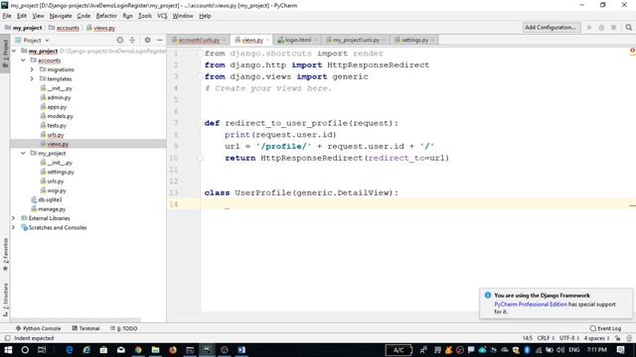
Task: Open Windows notification center icon
Action: [x=620, y=350]
